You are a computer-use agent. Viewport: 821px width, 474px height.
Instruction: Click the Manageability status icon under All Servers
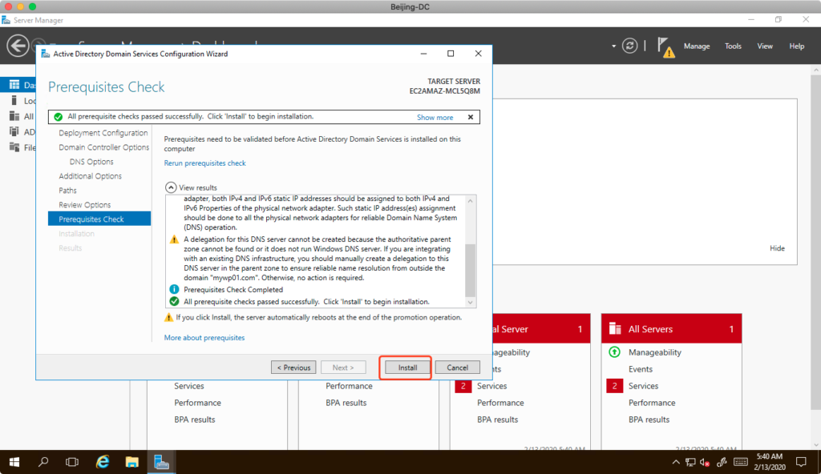[615, 352]
